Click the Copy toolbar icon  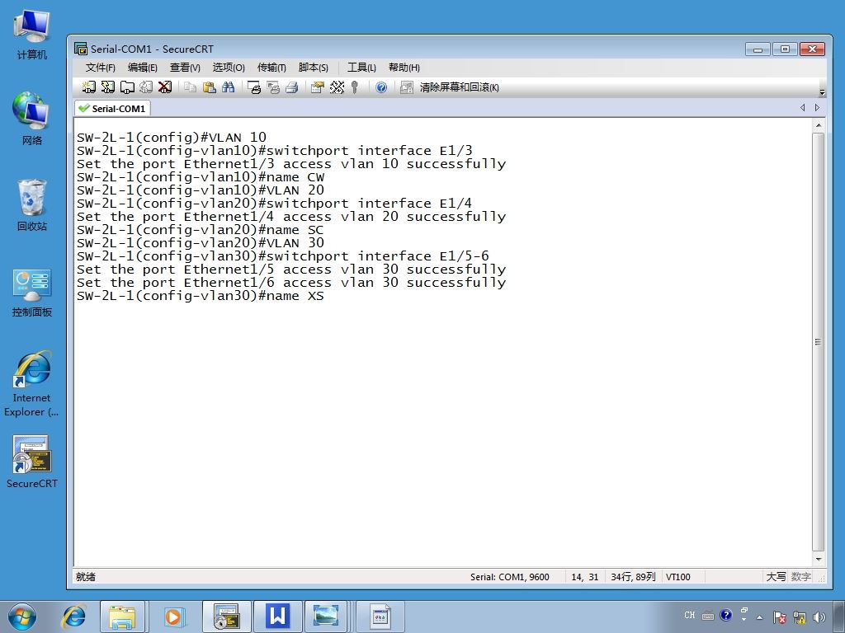click(x=190, y=87)
